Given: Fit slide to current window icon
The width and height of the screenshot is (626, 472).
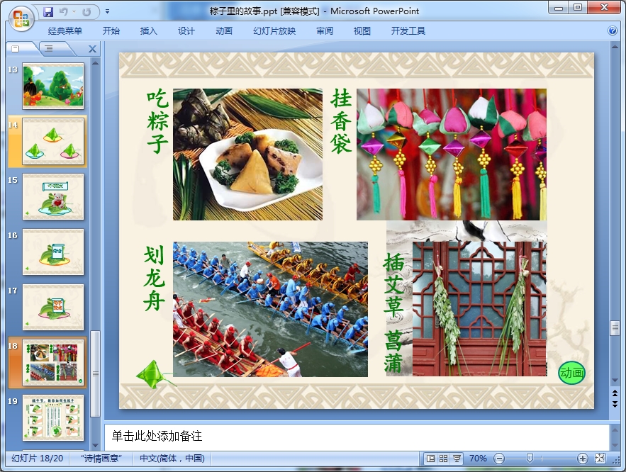Looking at the screenshot, I should [600, 459].
